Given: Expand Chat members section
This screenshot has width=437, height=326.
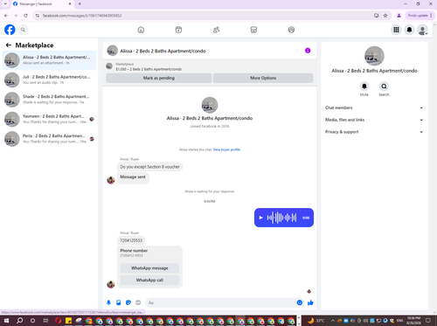Looking at the screenshot, I should [x=374, y=108].
